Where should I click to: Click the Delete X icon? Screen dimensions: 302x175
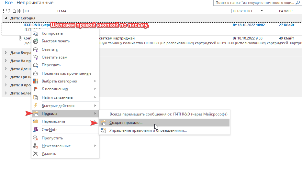point(36,154)
